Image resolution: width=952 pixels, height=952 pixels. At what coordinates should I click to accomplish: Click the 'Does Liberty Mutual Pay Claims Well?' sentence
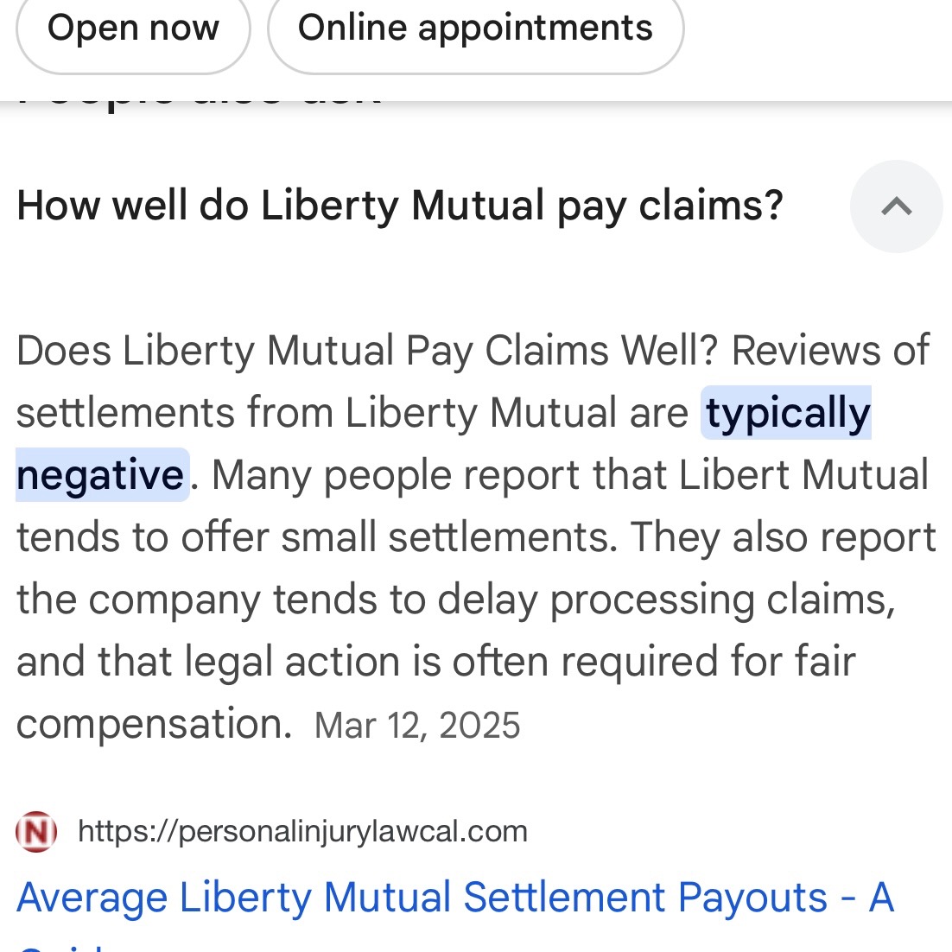367,351
